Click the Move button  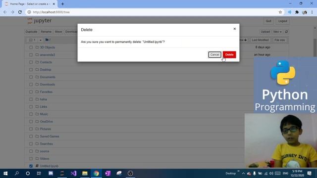click(x=58, y=32)
